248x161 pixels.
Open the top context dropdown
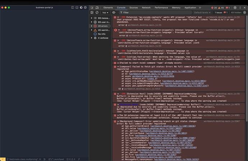pyautogui.click(x=105, y=13)
